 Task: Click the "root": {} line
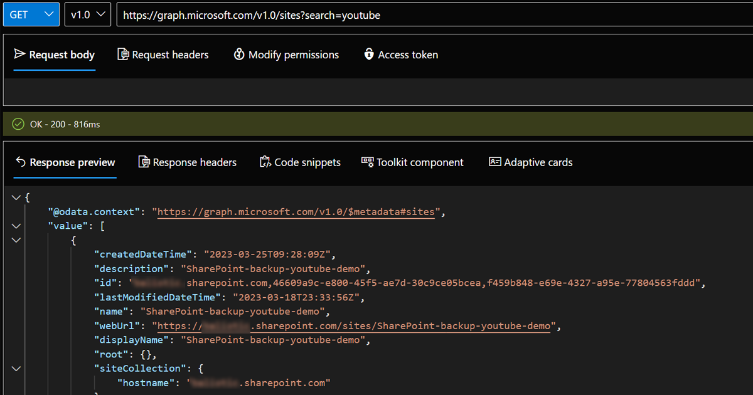click(x=125, y=354)
